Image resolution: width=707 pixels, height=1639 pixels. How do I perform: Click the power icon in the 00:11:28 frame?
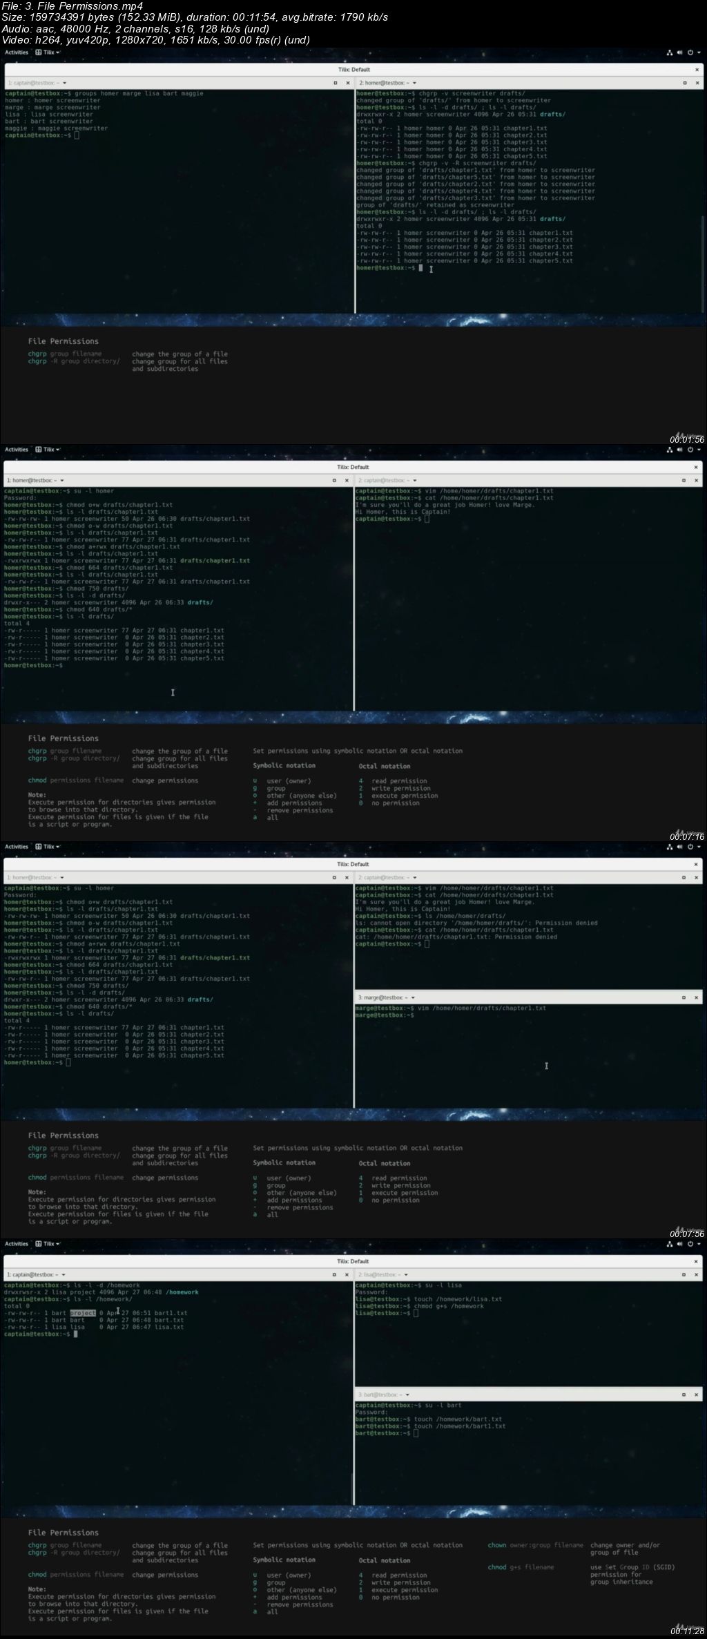point(690,1244)
